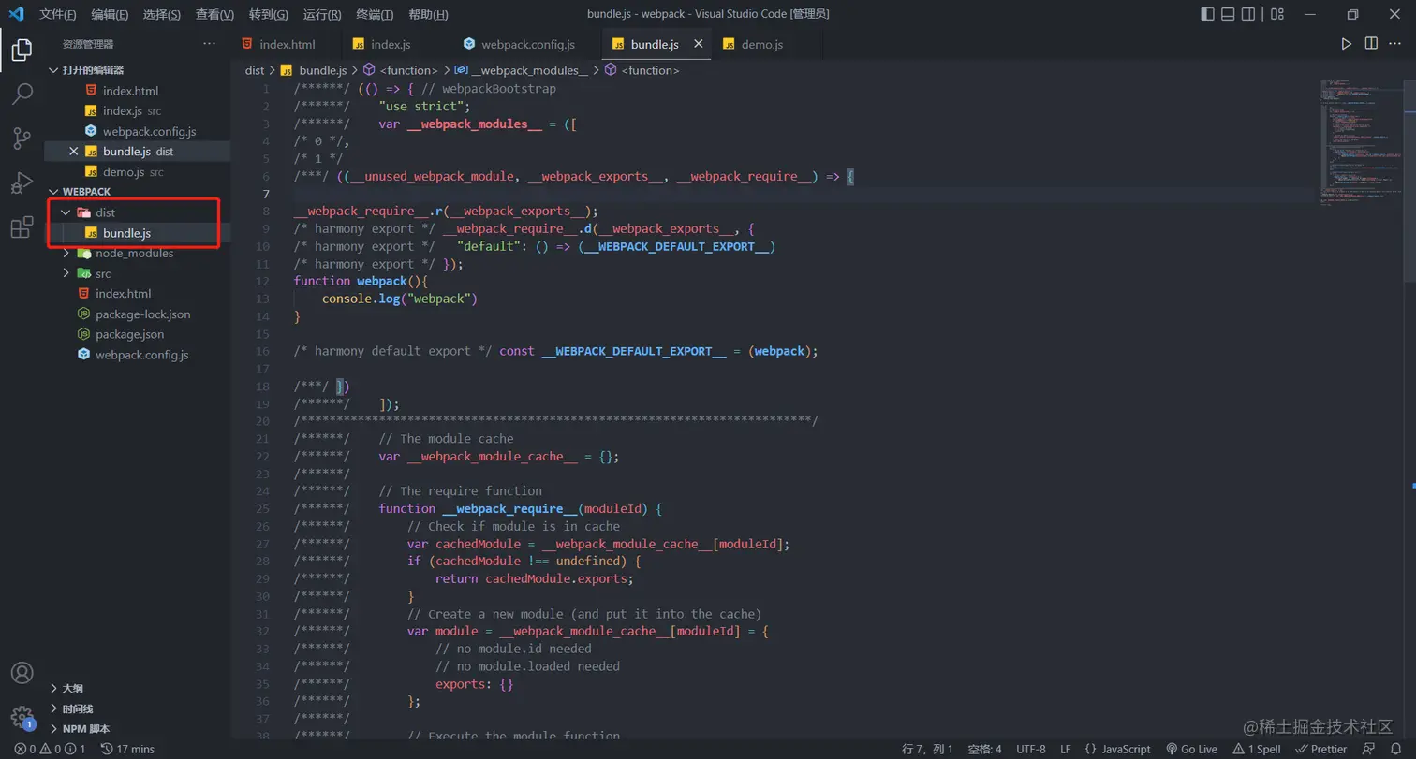The height and width of the screenshot is (759, 1416).
Task: Click the Prettier status indicator
Action: click(x=1322, y=750)
